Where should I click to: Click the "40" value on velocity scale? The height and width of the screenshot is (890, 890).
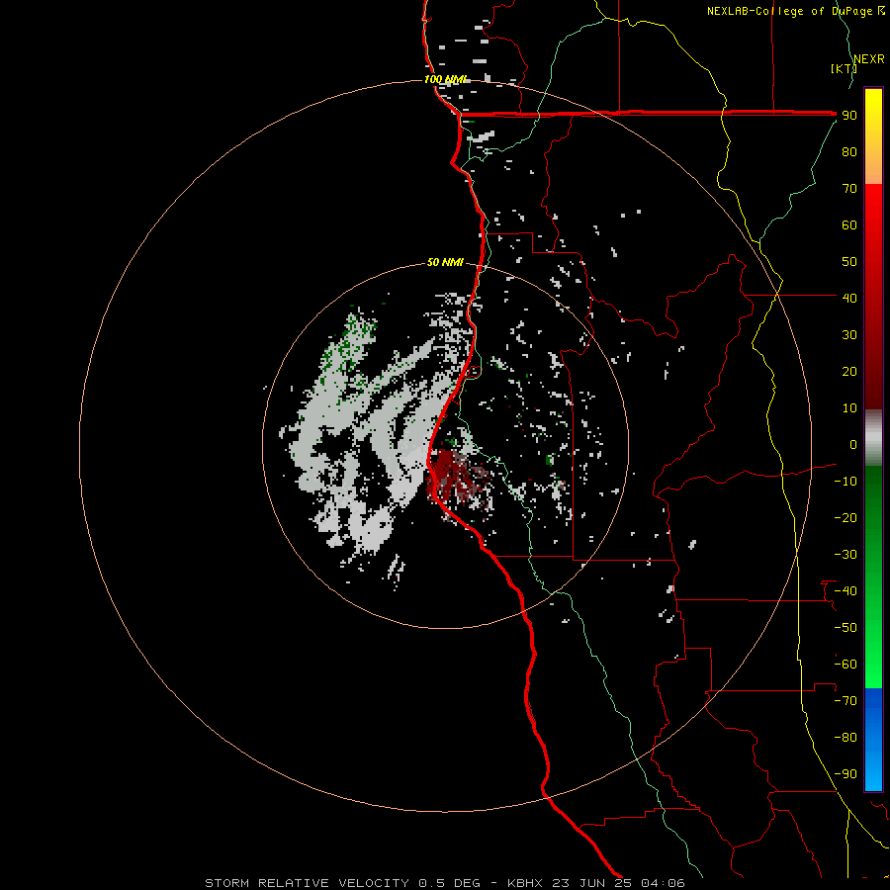coord(849,298)
